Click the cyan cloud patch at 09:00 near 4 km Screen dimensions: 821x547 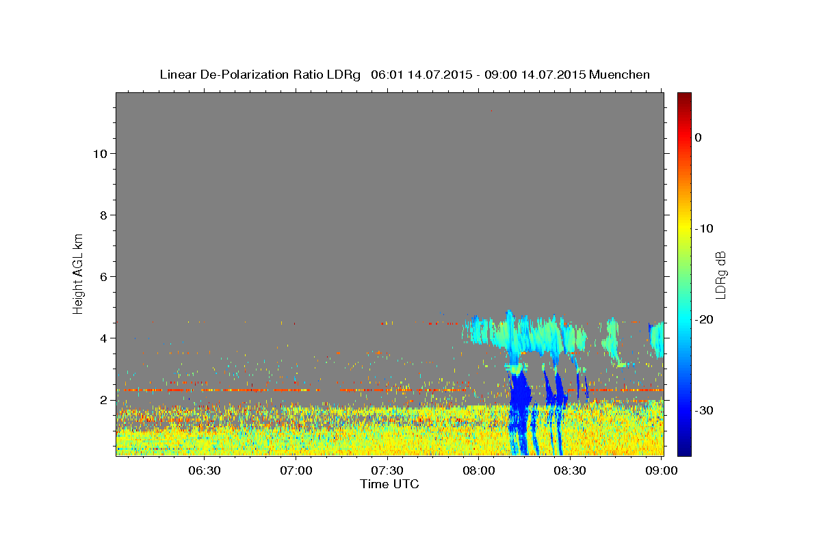coord(657,340)
